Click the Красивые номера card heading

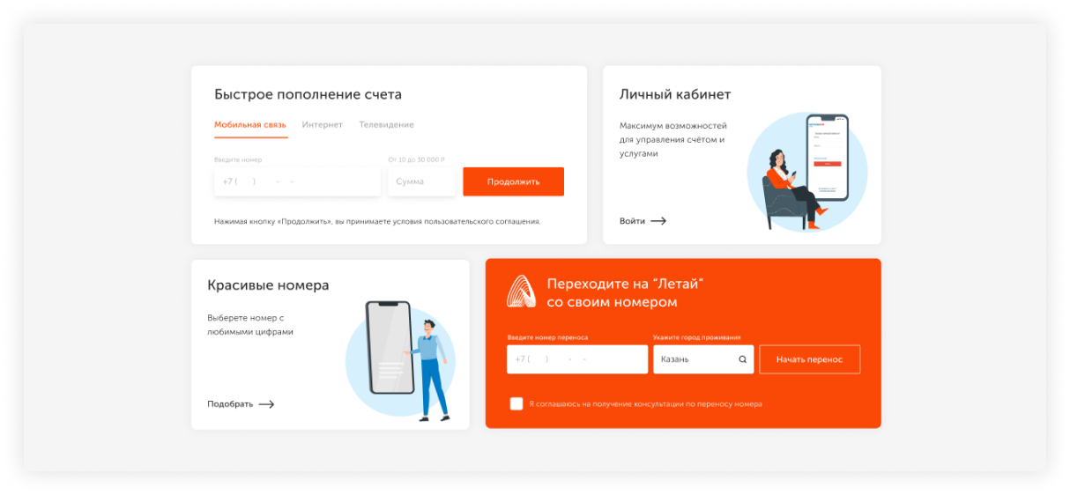click(268, 285)
